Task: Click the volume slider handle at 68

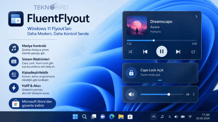Action: pyautogui.click(x=169, y=94)
